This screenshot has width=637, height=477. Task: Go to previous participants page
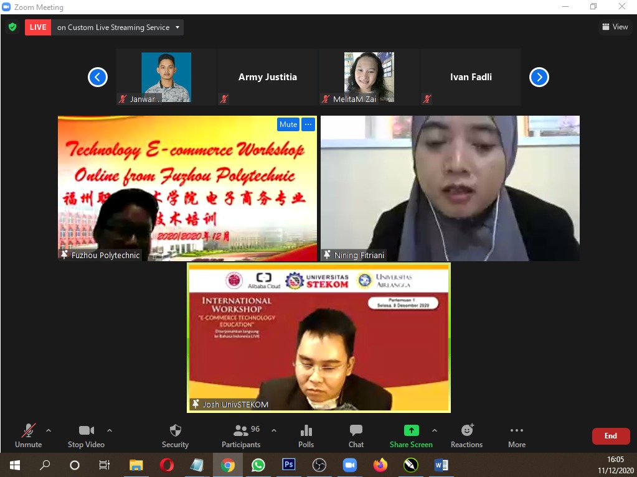[x=98, y=77]
